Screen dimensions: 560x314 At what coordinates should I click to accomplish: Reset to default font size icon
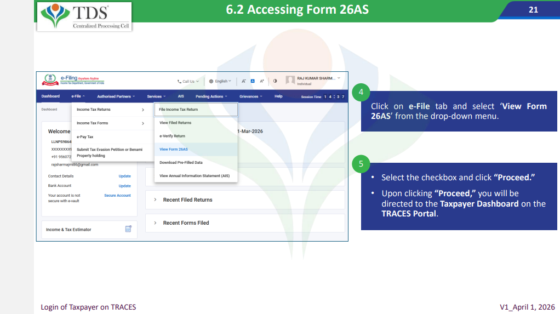click(253, 81)
